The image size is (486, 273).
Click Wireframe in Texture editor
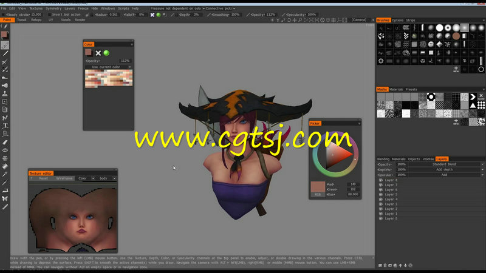click(64, 178)
